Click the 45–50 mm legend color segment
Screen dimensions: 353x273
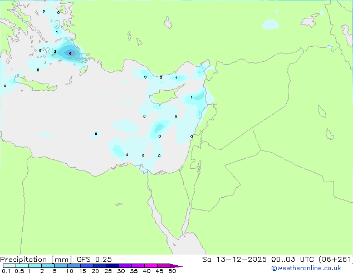point(164,266)
